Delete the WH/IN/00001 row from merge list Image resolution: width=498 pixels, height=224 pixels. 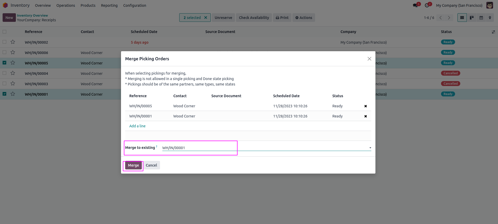pyautogui.click(x=366, y=116)
